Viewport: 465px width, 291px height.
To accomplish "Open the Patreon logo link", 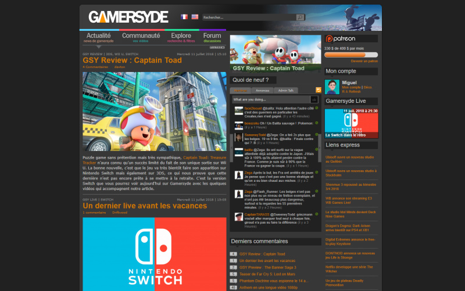I will click(341, 39).
